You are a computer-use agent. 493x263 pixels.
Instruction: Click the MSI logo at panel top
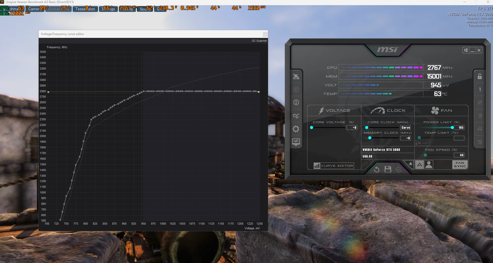coord(388,49)
